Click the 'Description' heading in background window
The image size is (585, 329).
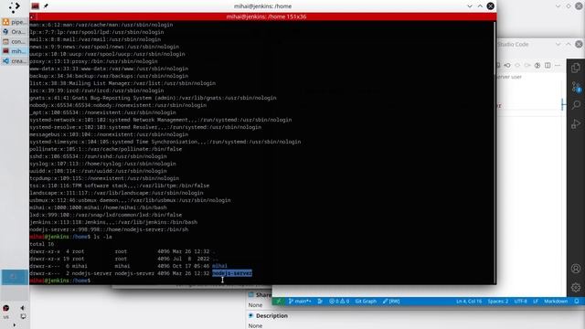point(271,315)
